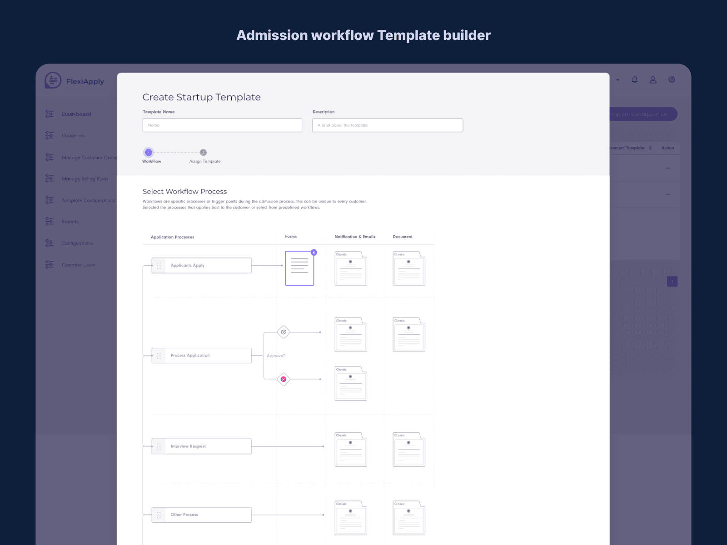The image size is (727, 545).
Task: Click the Reports sidebar icon
Action: [x=50, y=221]
